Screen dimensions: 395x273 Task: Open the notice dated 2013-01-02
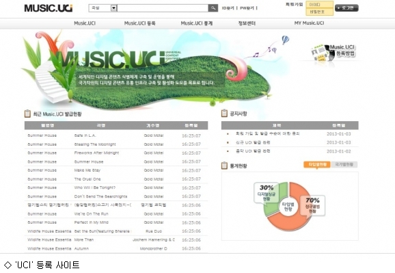[253, 151]
